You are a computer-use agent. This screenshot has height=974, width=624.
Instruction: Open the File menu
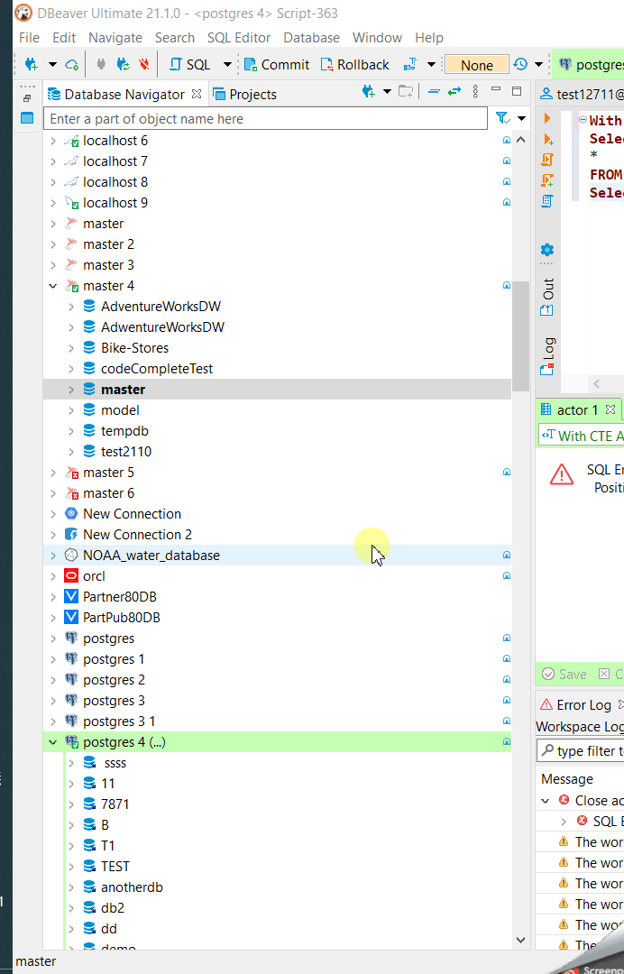29,37
